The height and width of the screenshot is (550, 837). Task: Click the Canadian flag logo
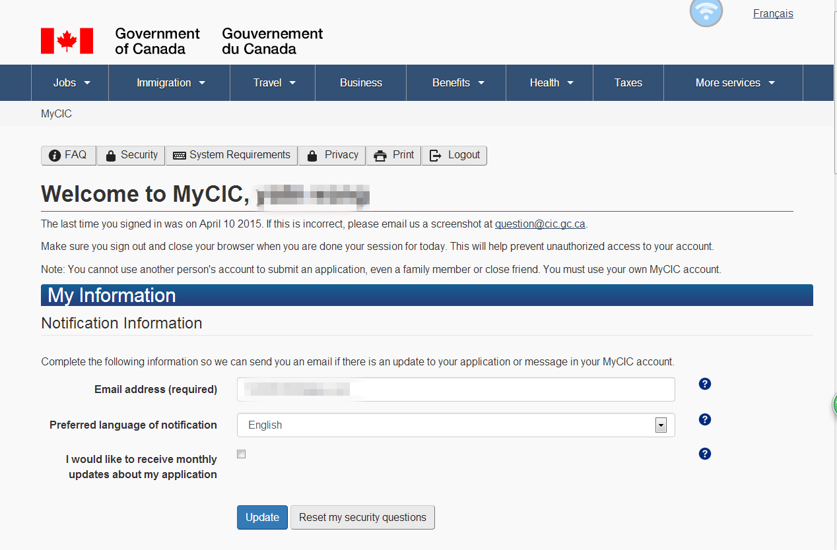click(x=67, y=41)
